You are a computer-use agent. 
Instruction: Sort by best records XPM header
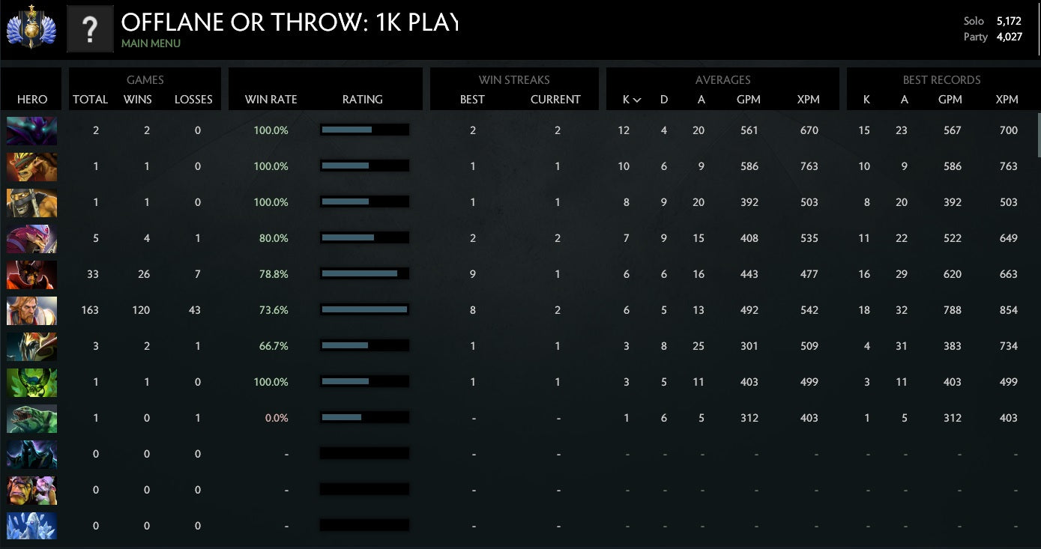[1007, 100]
